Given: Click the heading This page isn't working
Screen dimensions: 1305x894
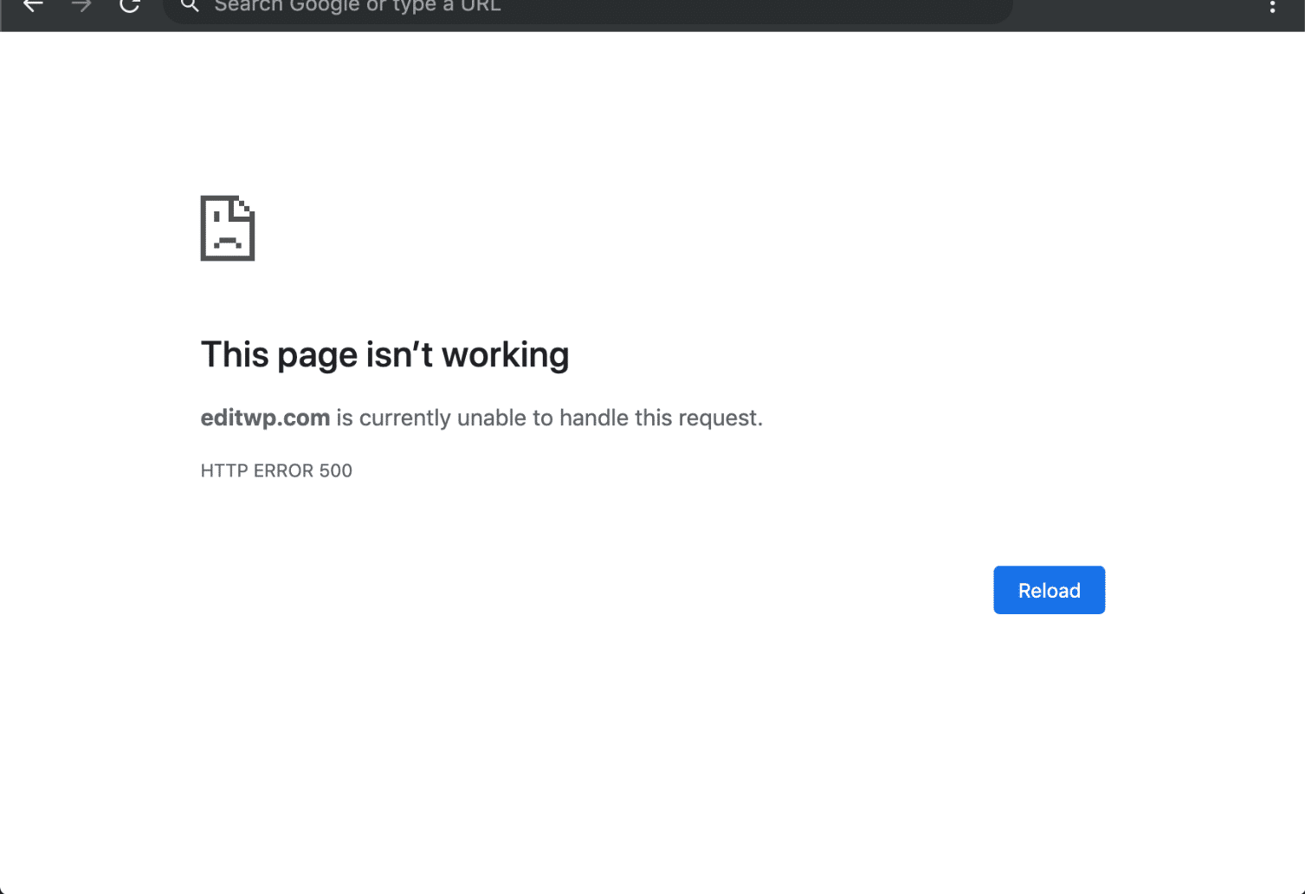Looking at the screenshot, I should (384, 353).
